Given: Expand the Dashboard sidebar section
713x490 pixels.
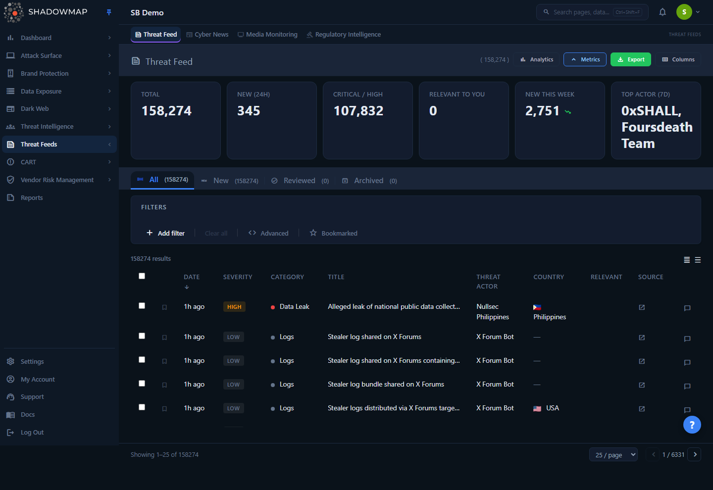Looking at the screenshot, I should (x=59, y=38).
